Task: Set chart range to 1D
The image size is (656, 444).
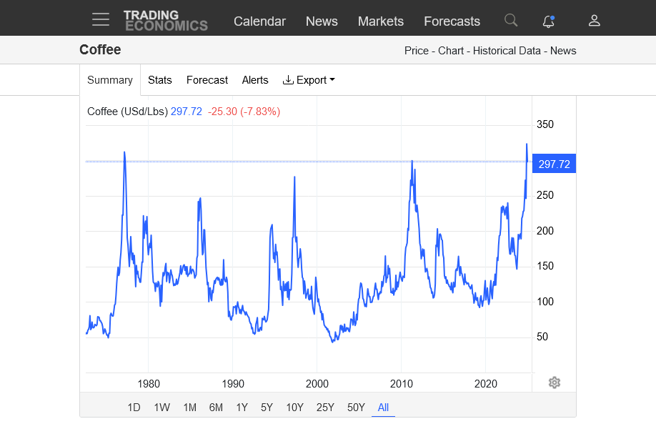Action: [134, 408]
